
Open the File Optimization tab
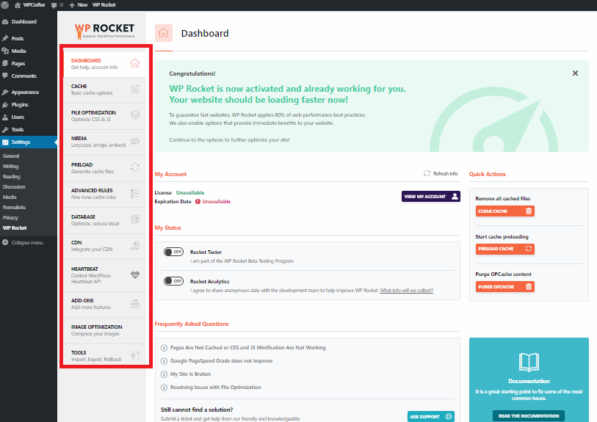(x=105, y=116)
